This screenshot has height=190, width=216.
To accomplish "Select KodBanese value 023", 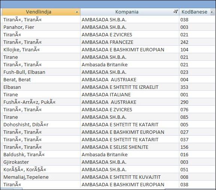I will pyautogui.click(x=197, y=72).
